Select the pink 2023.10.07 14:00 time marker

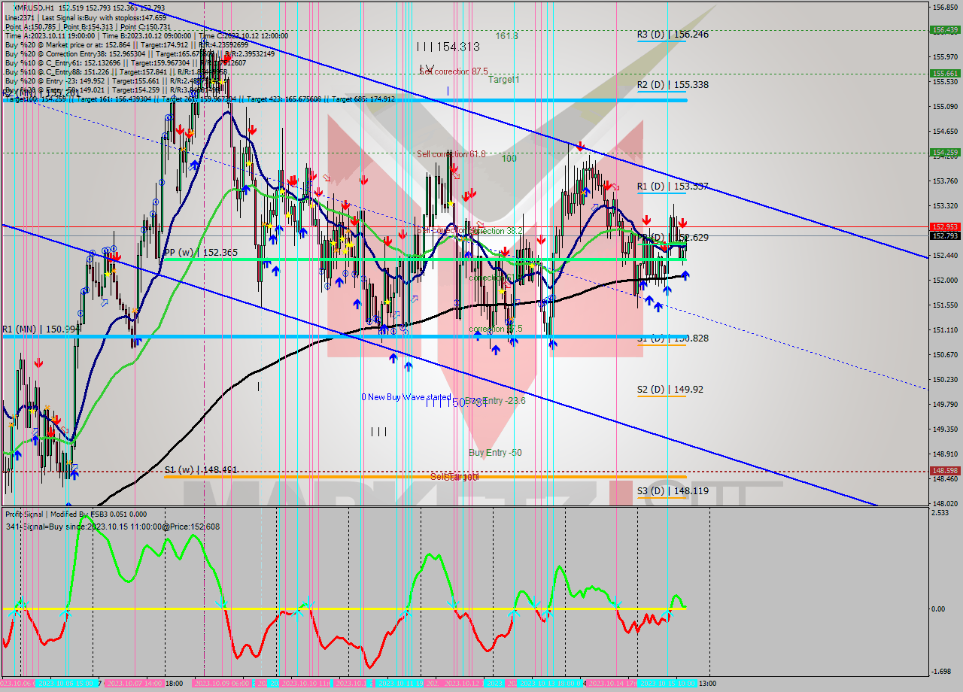pyautogui.click(x=132, y=684)
